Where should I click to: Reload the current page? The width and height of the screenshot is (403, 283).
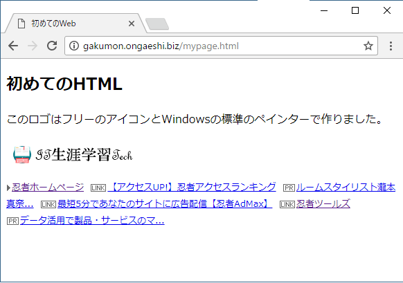click(52, 46)
